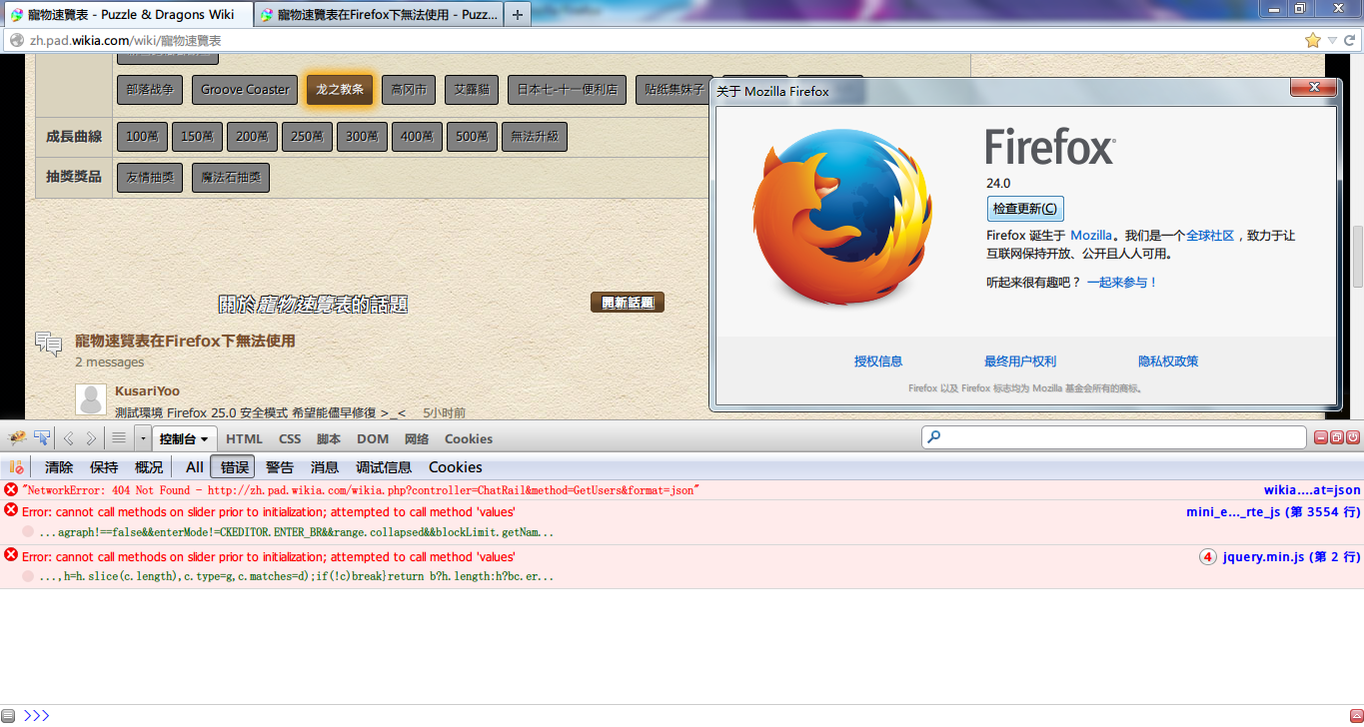
Task: Open the small dropdown arrow before 控制台
Action: click(143, 438)
